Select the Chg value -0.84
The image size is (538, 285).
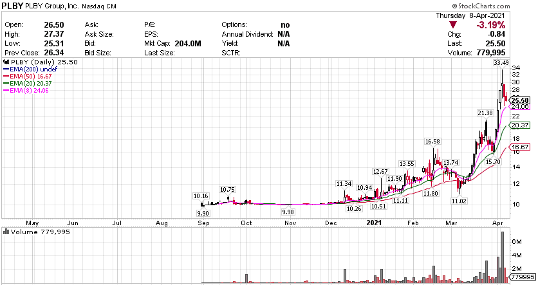(x=496, y=34)
